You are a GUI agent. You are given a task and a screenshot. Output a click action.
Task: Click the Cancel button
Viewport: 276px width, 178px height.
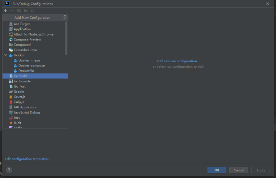(x=239, y=170)
